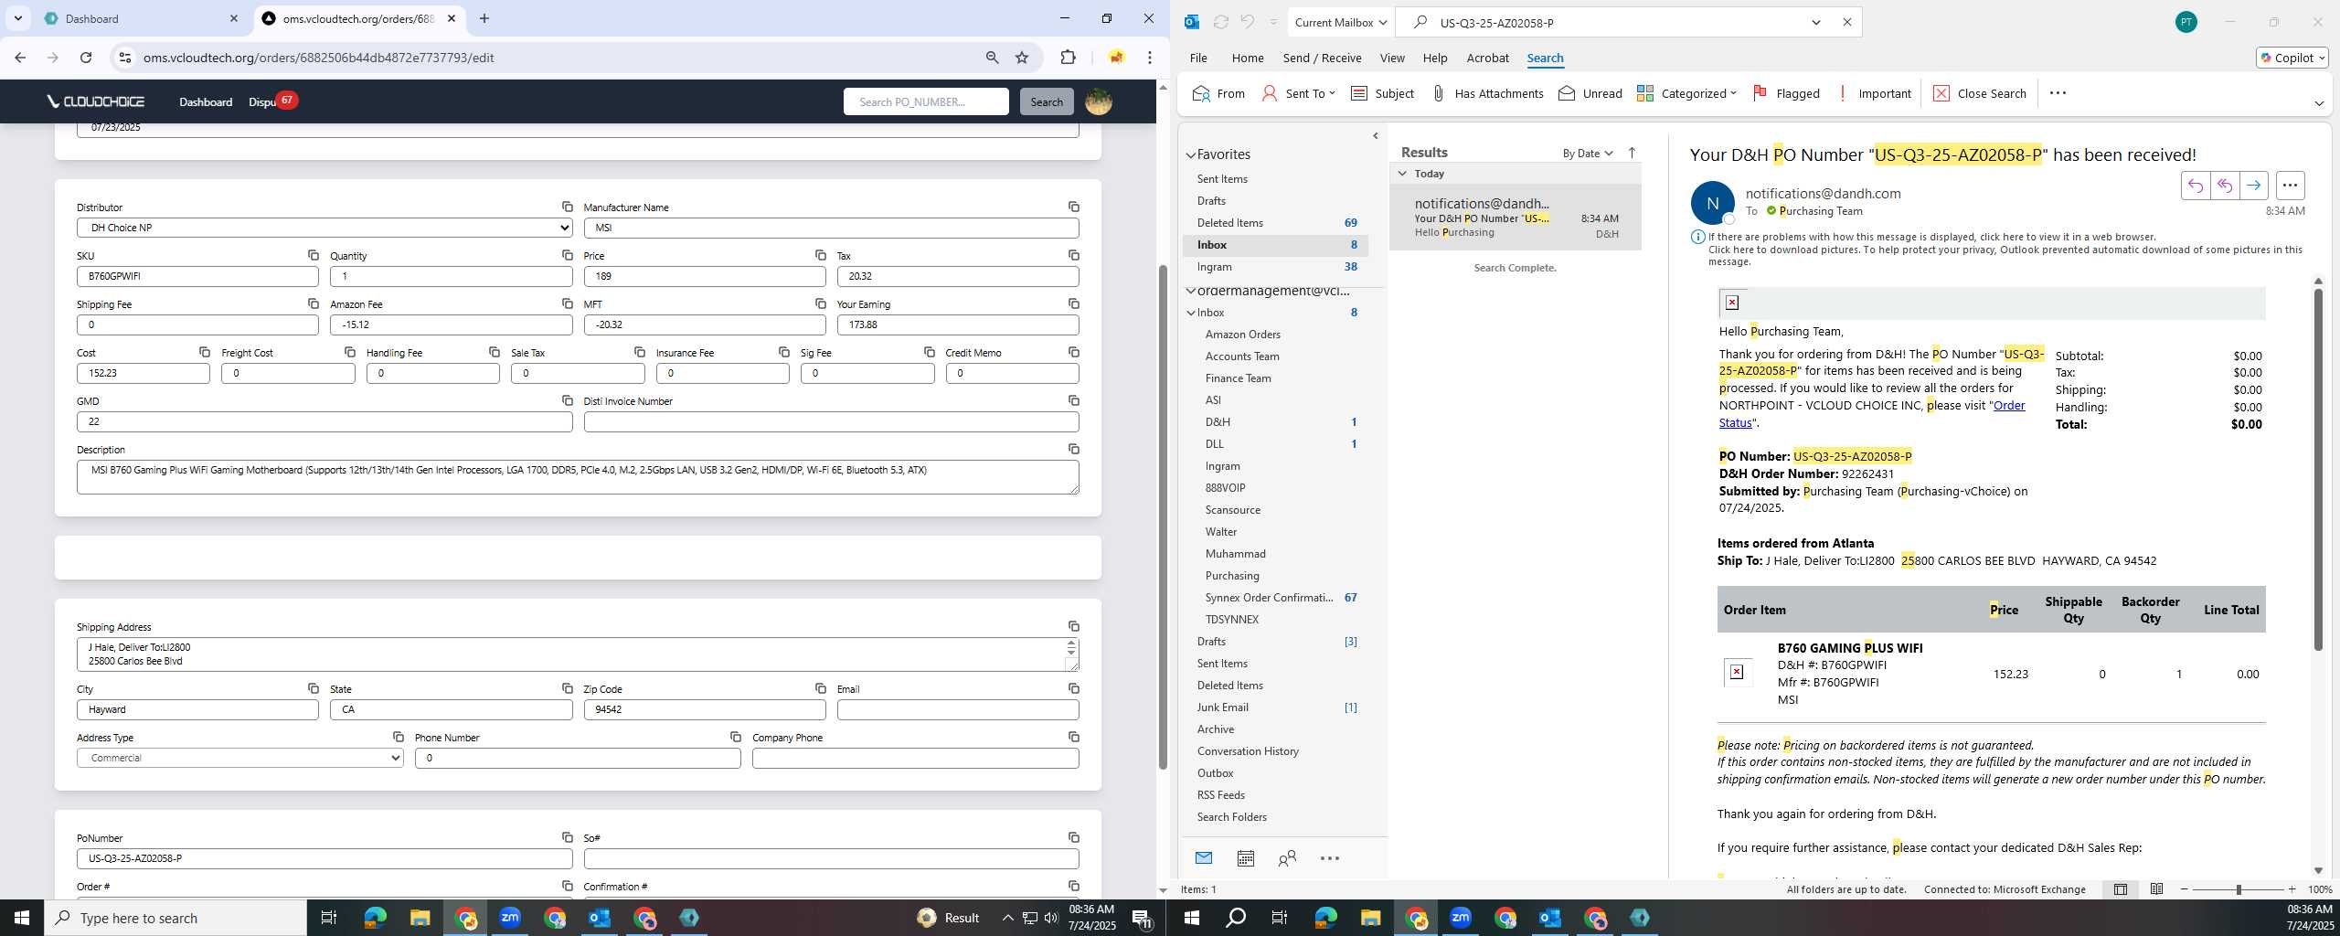2340x936 pixels.
Task: Copy the Manufacturer Name field value
Action: [1073, 207]
